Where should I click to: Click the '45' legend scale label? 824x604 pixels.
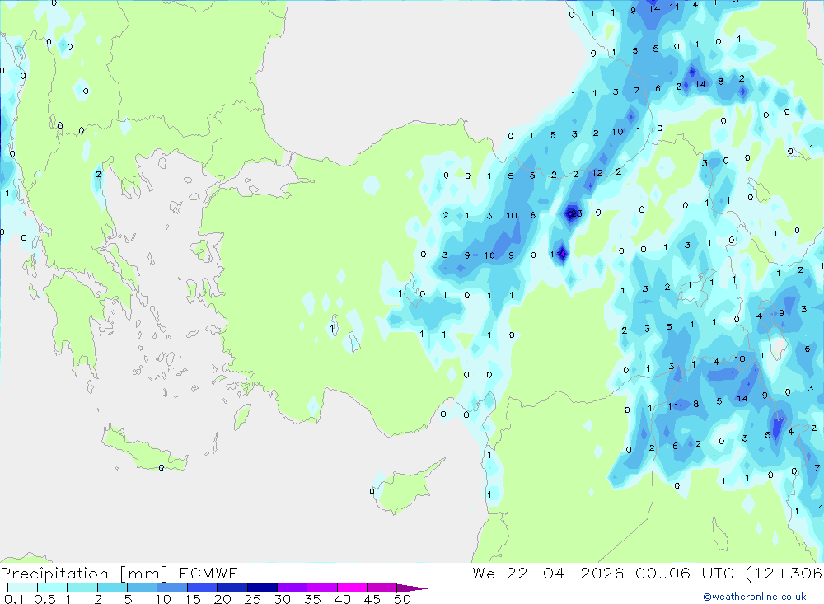pos(372,599)
